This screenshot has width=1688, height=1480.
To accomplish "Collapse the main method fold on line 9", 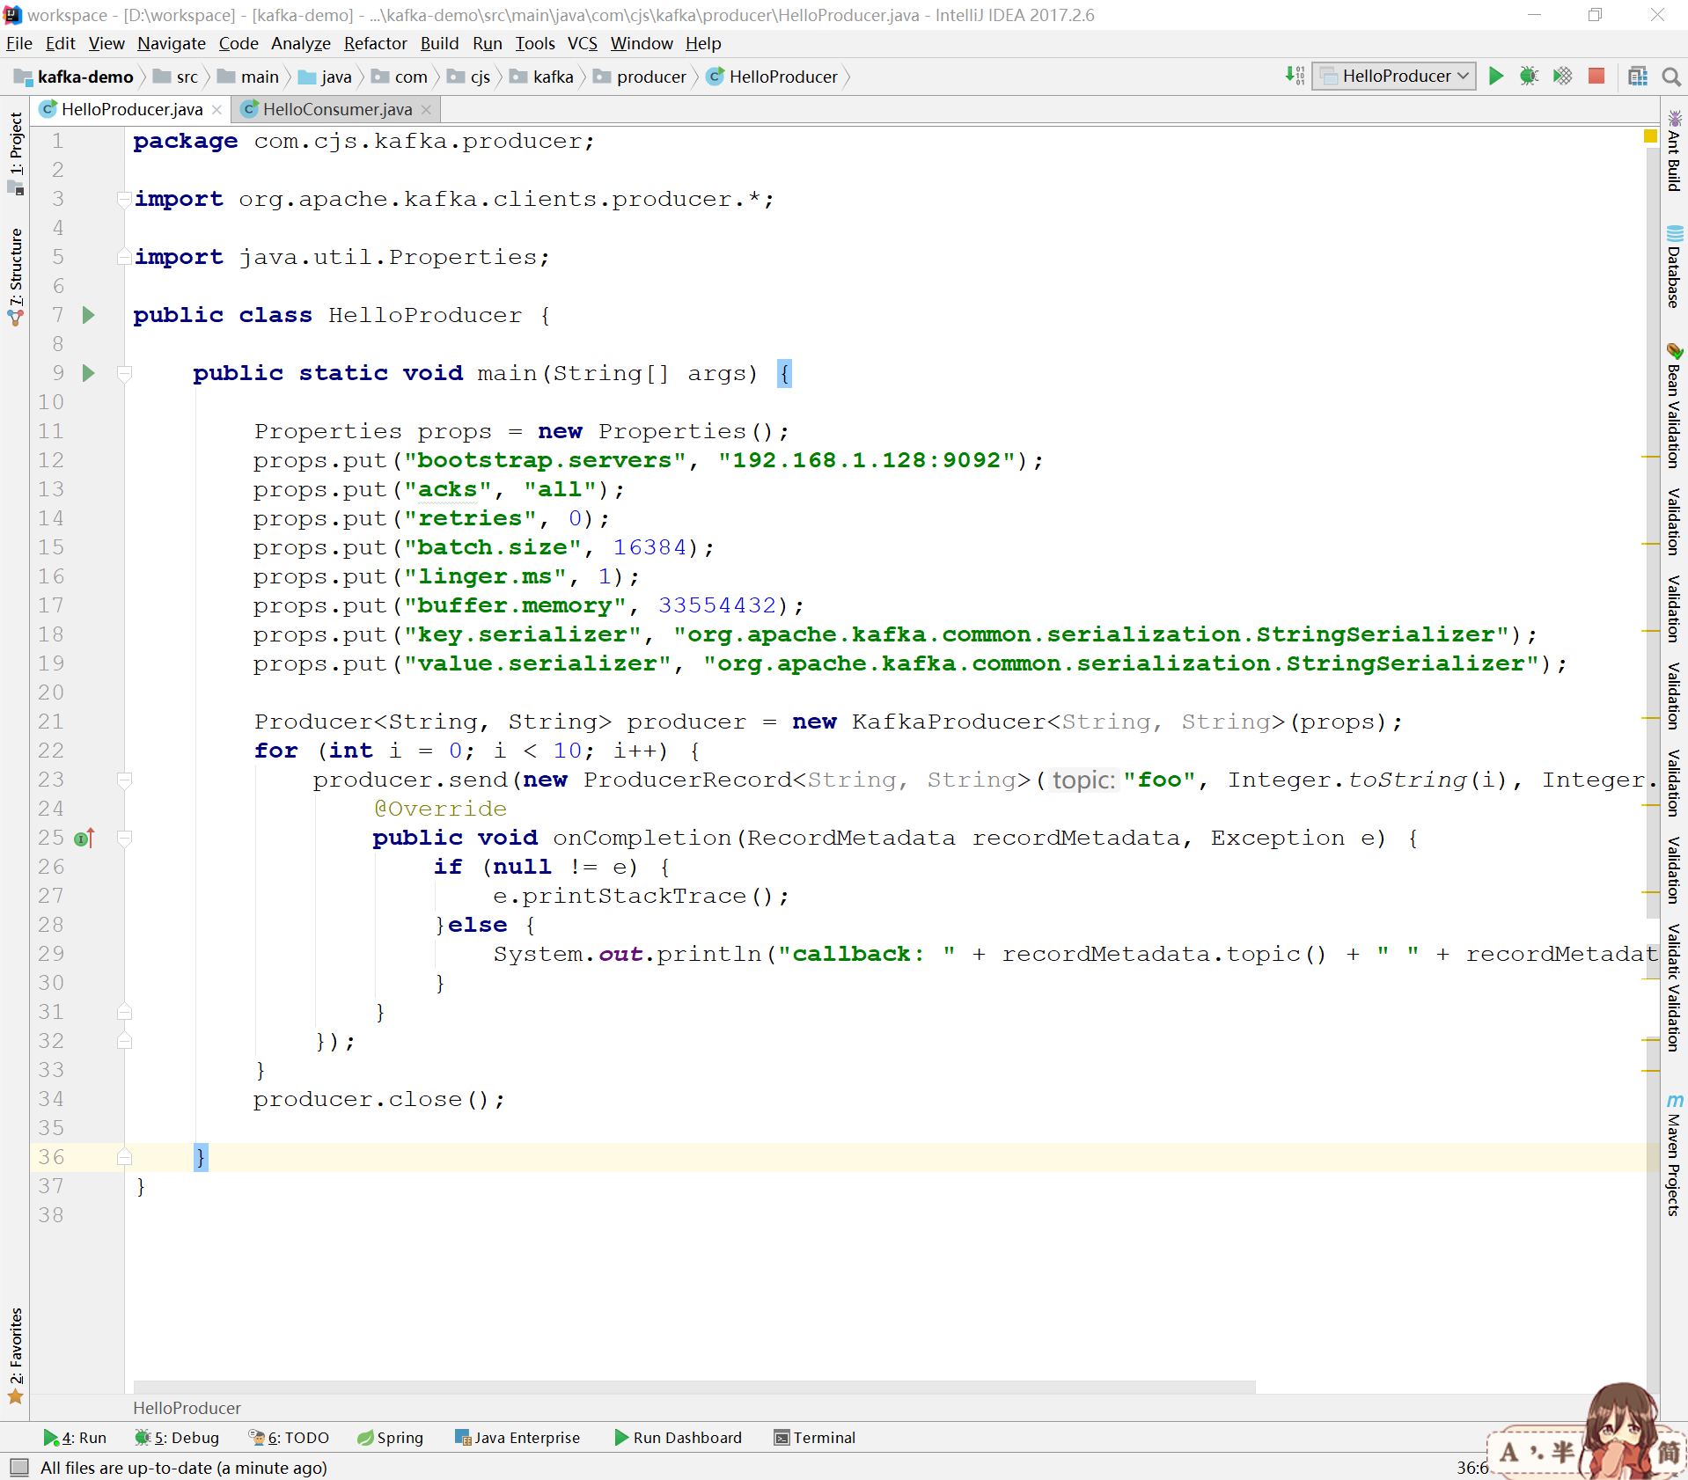I will 125,373.
